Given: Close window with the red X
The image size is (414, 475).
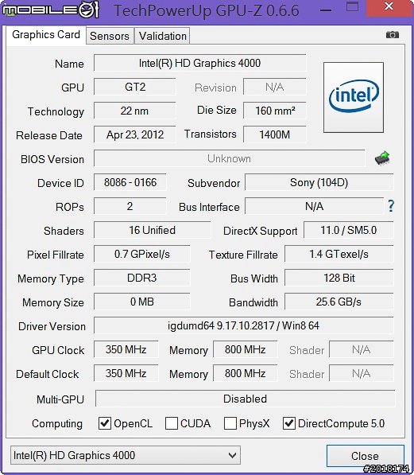Looking at the screenshot, I should (389, 6).
